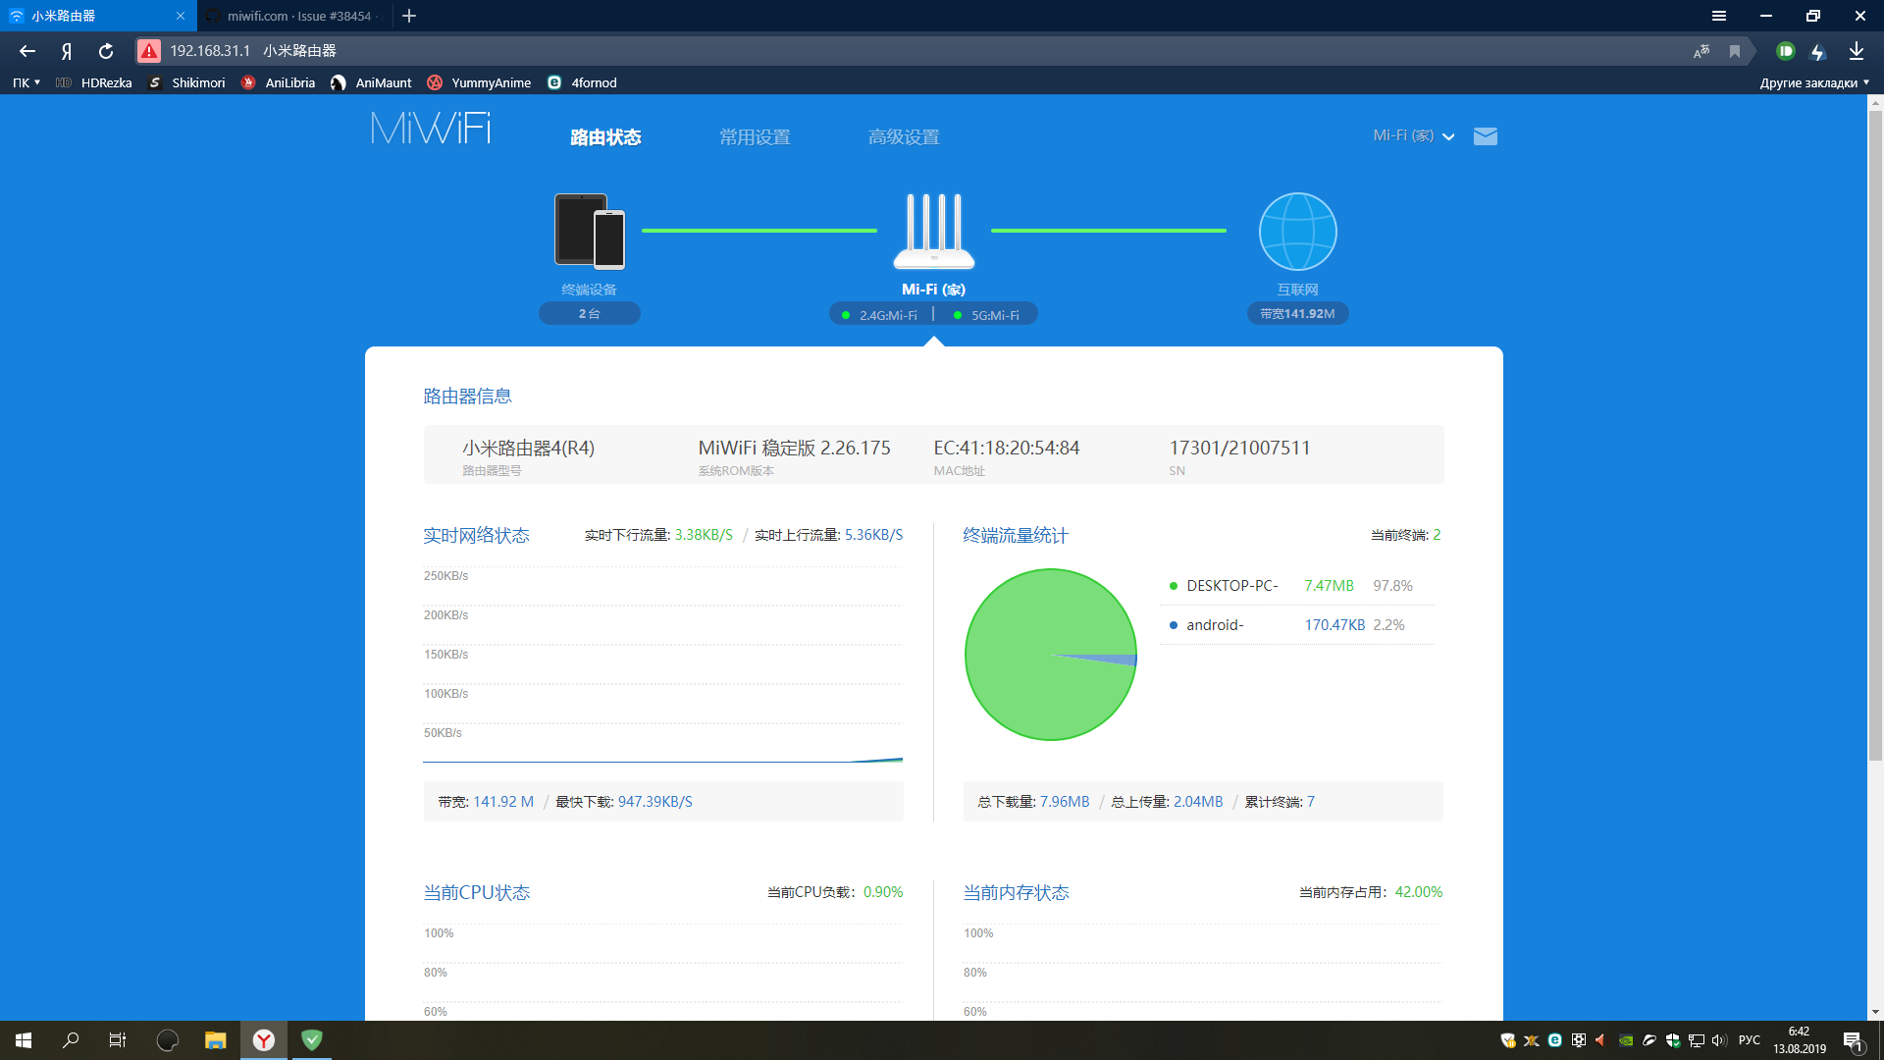This screenshot has width=1884, height=1060.
Task: Open the ПК bookmarks folder dropdown
Action: point(26,82)
